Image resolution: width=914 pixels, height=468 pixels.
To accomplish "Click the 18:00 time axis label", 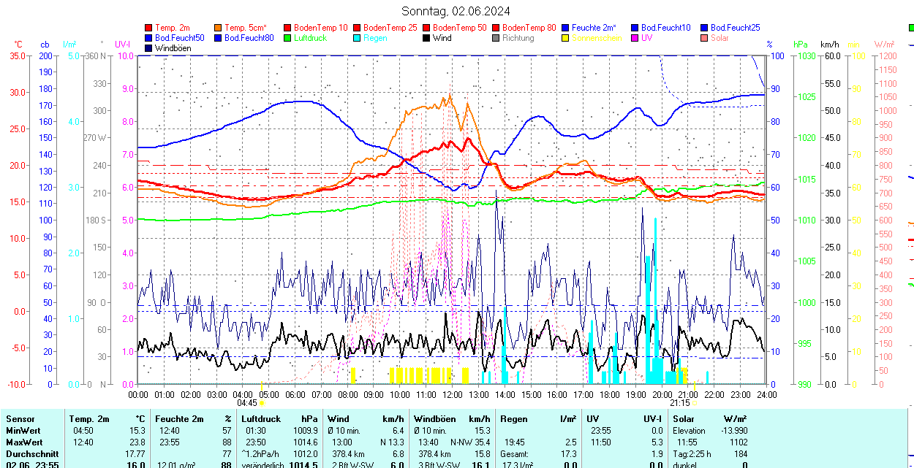I will [609, 394].
